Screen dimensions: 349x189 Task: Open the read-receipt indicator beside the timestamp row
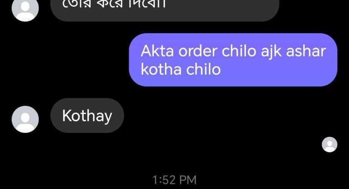pyautogui.click(x=329, y=144)
